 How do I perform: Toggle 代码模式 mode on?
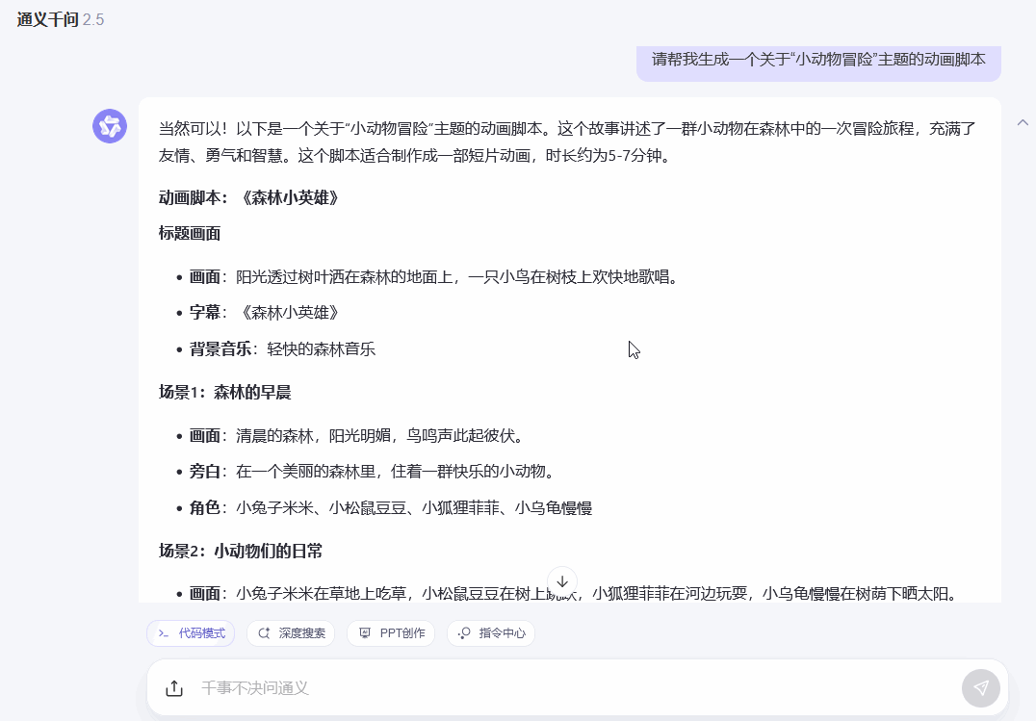pos(191,633)
